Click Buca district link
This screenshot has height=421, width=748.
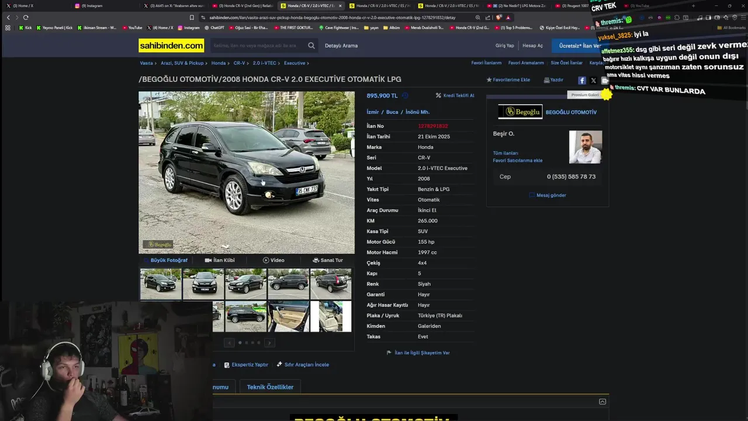point(392,112)
